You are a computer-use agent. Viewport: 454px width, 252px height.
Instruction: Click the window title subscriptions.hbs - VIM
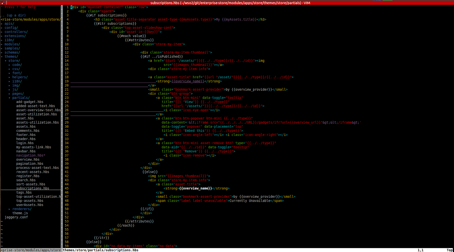point(230,3)
